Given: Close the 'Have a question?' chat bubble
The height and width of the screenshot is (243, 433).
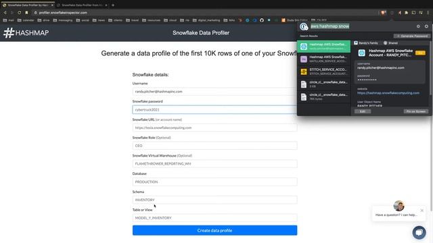Looking at the screenshot, I should tap(421, 211).
